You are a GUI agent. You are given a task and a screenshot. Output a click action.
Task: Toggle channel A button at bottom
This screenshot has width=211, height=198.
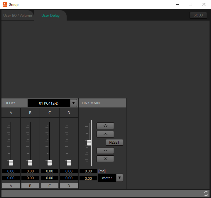(11, 186)
